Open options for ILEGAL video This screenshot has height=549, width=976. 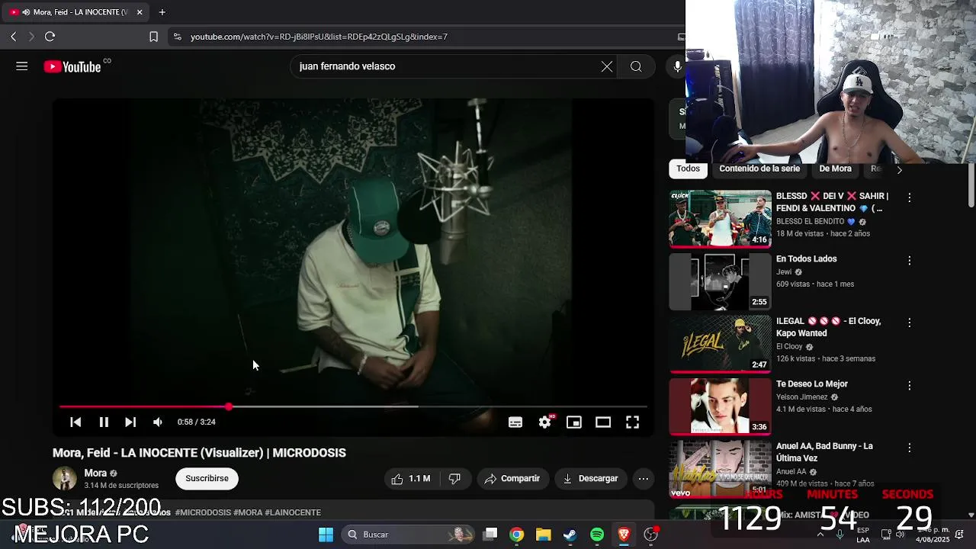[909, 323]
